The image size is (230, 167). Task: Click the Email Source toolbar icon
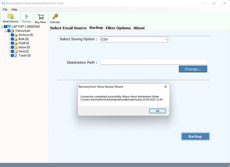click(11, 16)
